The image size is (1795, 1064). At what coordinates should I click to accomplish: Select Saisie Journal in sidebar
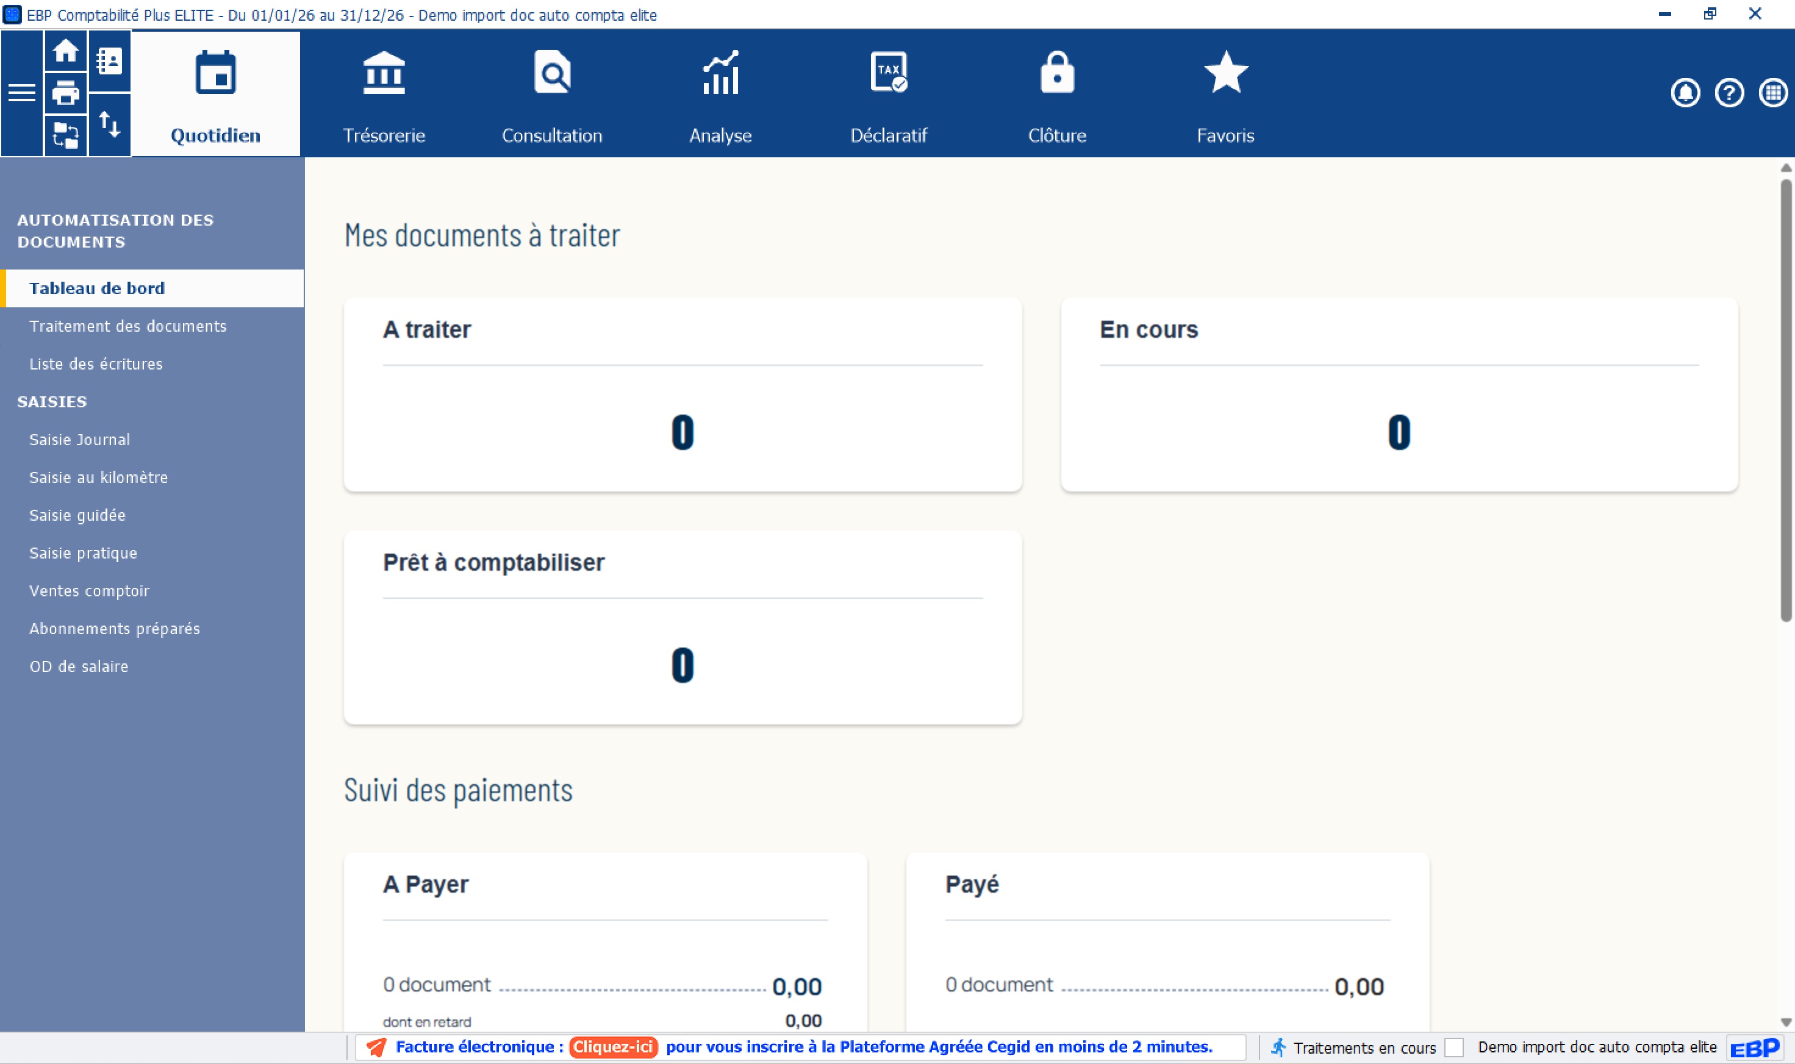tap(80, 440)
